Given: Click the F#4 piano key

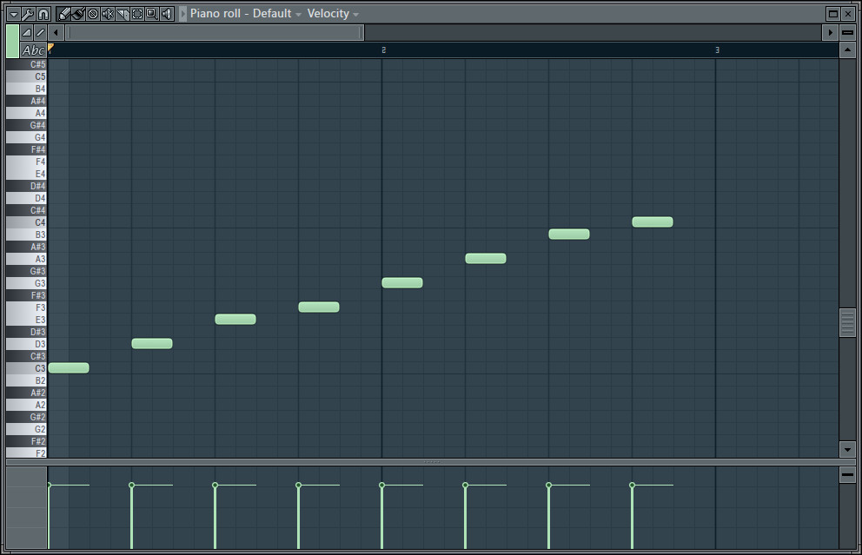Looking at the screenshot, I should (x=26, y=149).
